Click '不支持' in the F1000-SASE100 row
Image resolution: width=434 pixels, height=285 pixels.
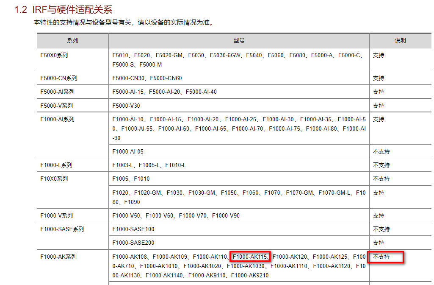pyautogui.click(x=381, y=229)
